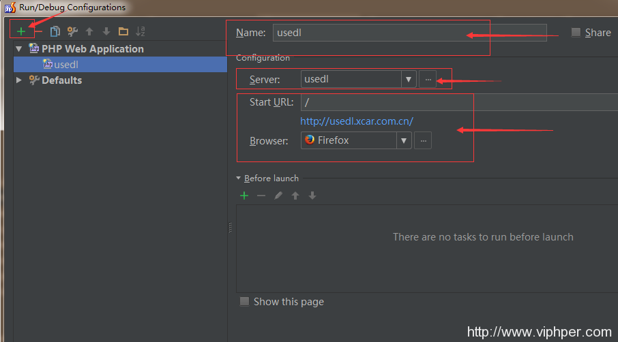Collapse PHP Web Application node
Image resolution: width=618 pixels, height=342 pixels.
click(x=19, y=49)
